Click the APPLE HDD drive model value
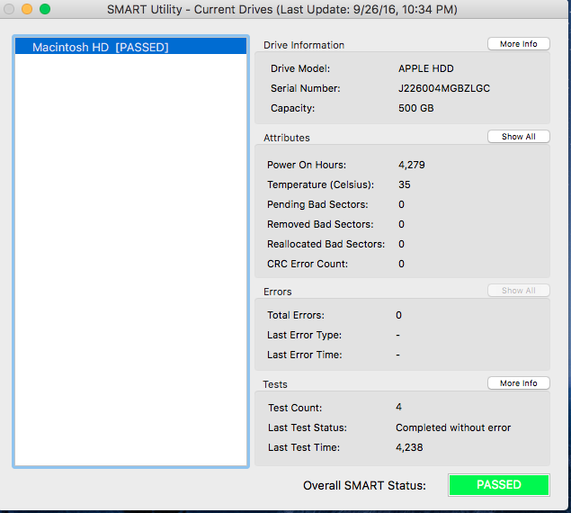 tap(425, 68)
